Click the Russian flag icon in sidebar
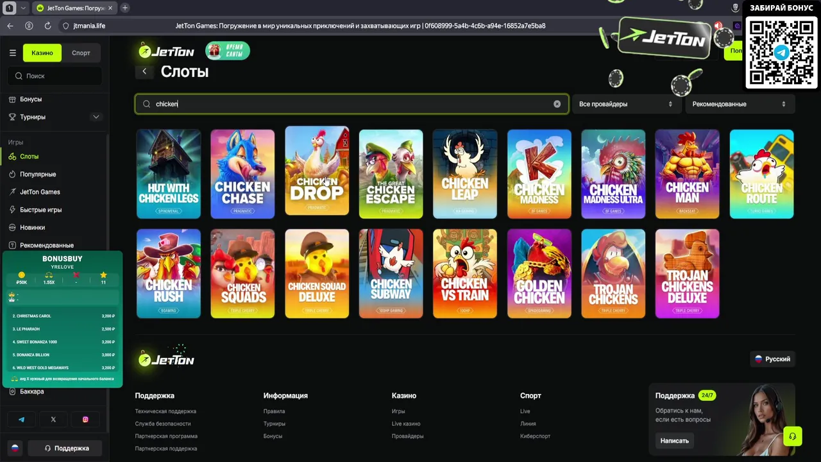The width and height of the screenshot is (821, 462). click(x=15, y=448)
